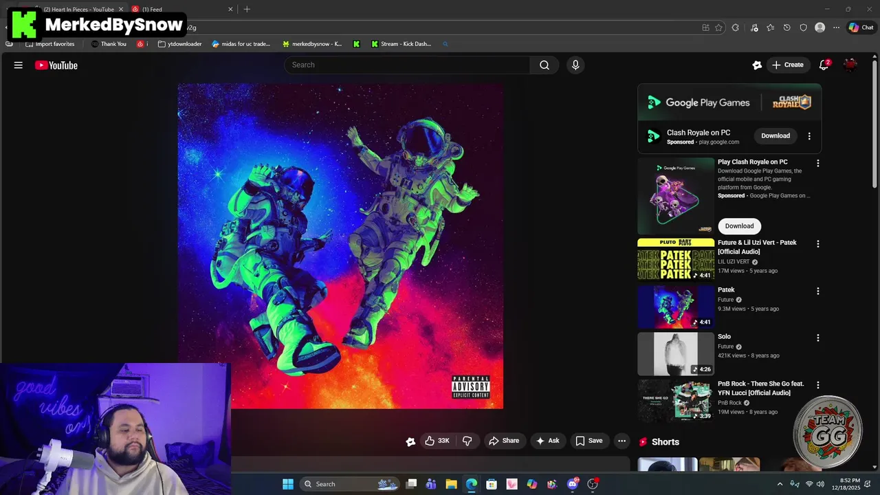
Task: Click the sparkle icon beside Create
Action: point(757,65)
